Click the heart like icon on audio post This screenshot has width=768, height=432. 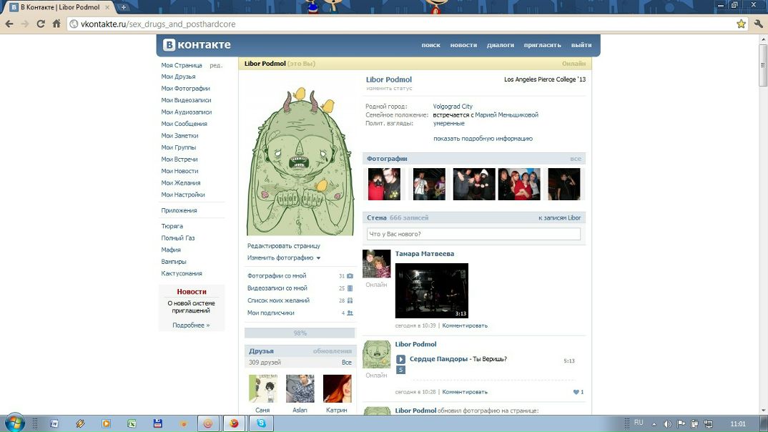click(x=576, y=392)
